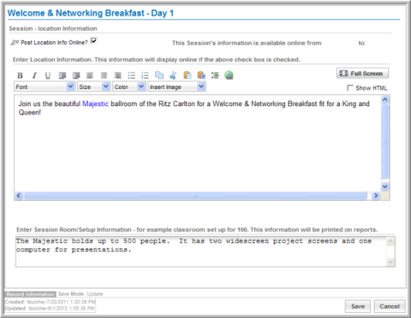Open the Insert Image dropdown
411x318 pixels.
click(x=177, y=86)
